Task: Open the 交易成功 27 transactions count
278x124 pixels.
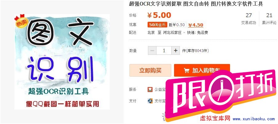Action: [x=248, y=19]
